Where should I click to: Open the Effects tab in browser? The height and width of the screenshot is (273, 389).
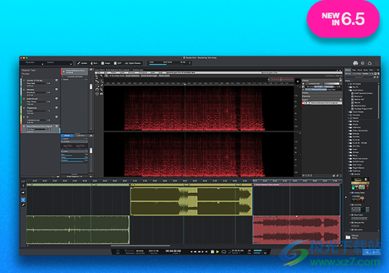348,70
